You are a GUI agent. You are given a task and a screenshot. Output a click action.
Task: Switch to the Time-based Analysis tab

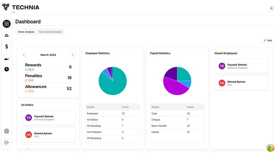(x=50, y=32)
